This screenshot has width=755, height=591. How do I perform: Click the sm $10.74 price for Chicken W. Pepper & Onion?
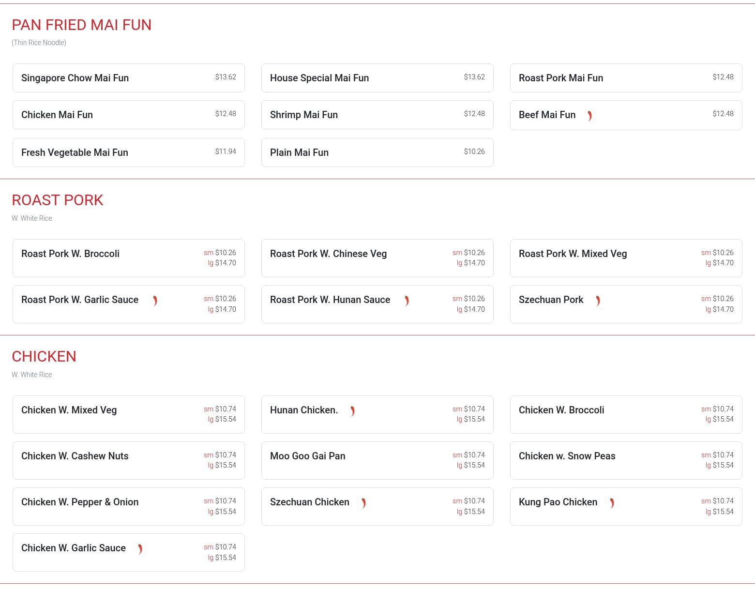220,501
